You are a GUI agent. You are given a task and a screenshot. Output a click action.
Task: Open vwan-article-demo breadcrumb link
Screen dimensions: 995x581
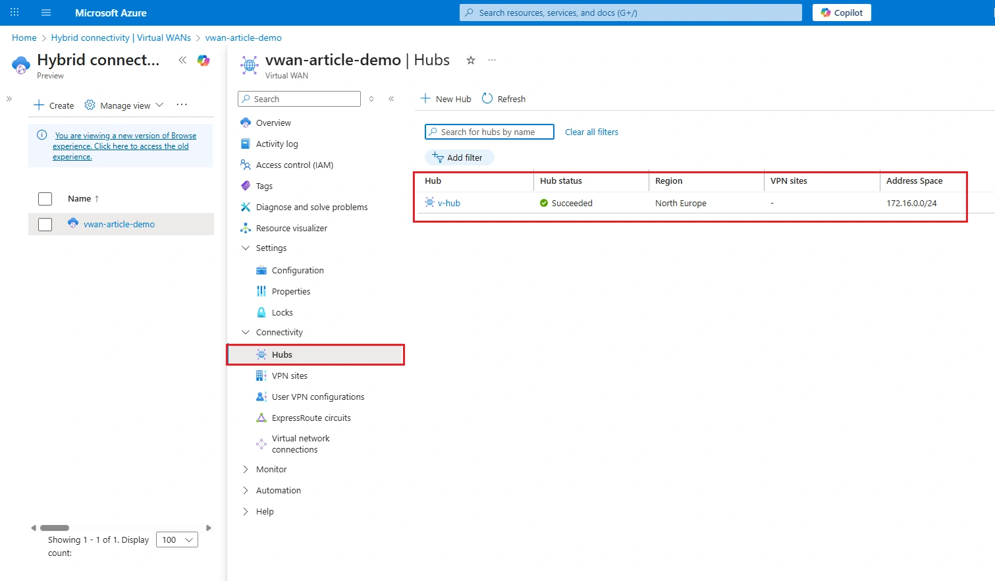[x=244, y=38]
